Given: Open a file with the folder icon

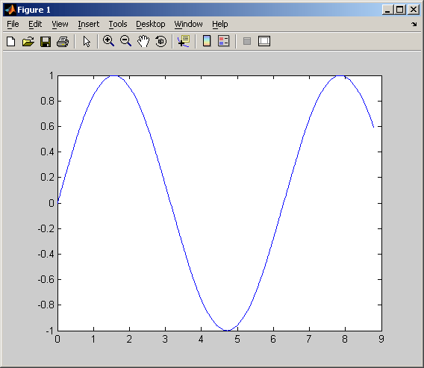Looking at the screenshot, I should [x=28, y=41].
